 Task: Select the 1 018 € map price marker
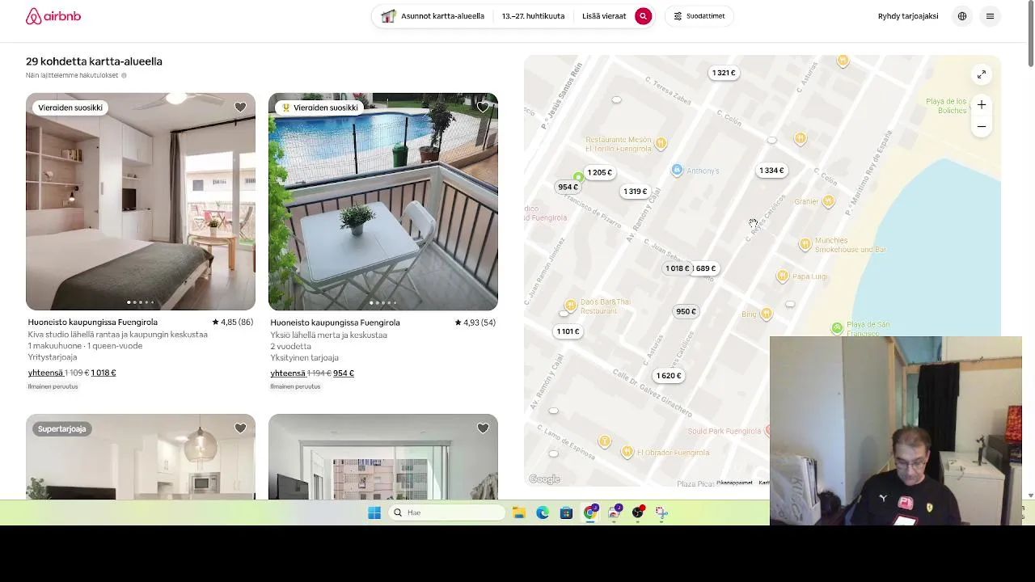(x=676, y=268)
